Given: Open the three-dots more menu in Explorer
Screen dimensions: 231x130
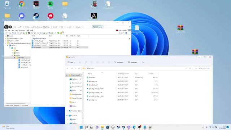Looking at the screenshot, I should [x=143, y=62].
